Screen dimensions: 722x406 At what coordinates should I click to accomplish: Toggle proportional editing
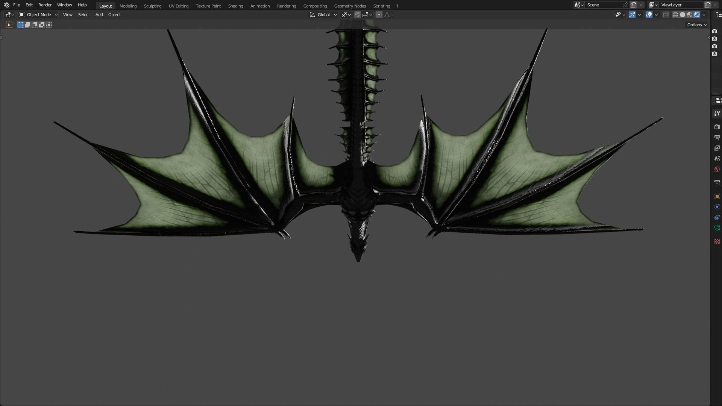point(379,15)
